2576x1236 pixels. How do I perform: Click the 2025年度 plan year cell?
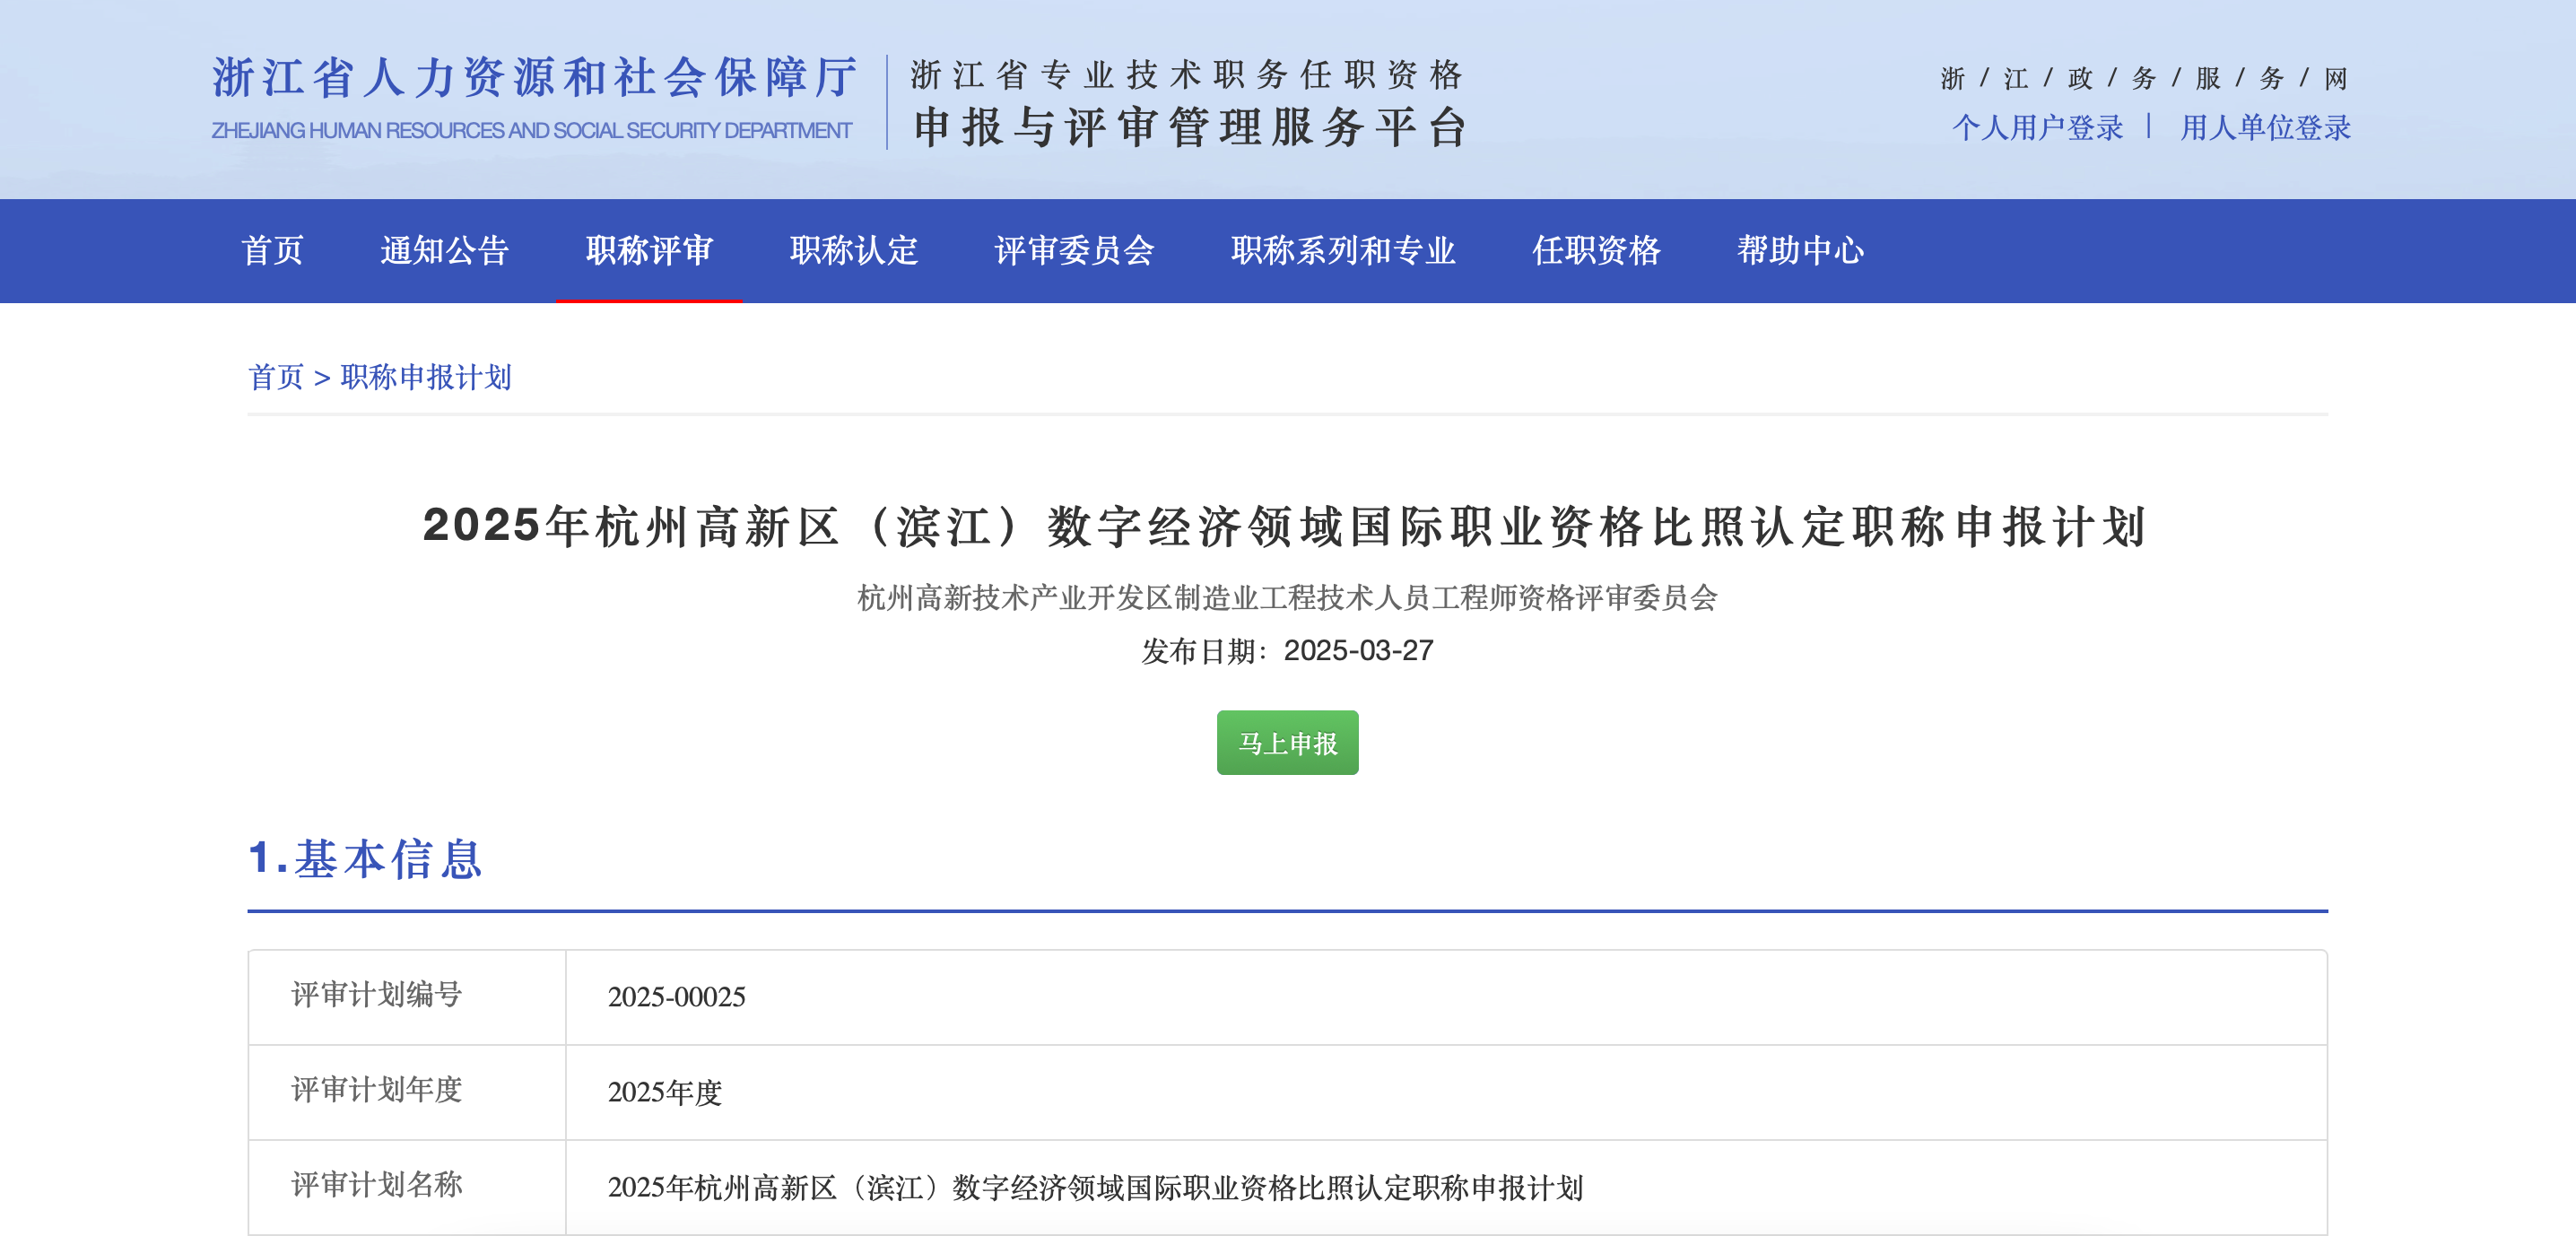pyautogui.click(x=664, y=1092)
